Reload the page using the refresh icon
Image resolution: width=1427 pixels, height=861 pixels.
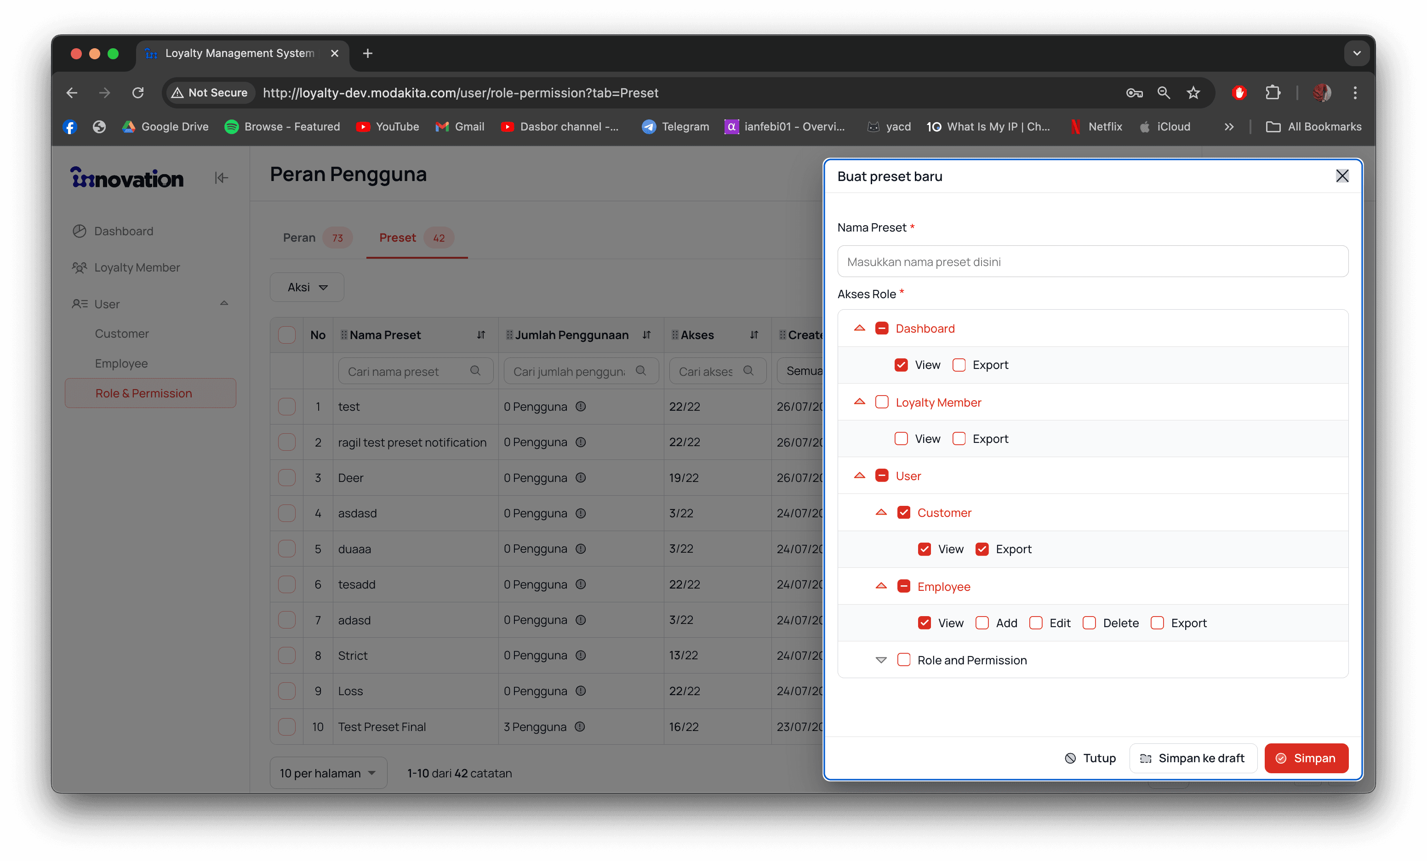[x=138, y=93]
